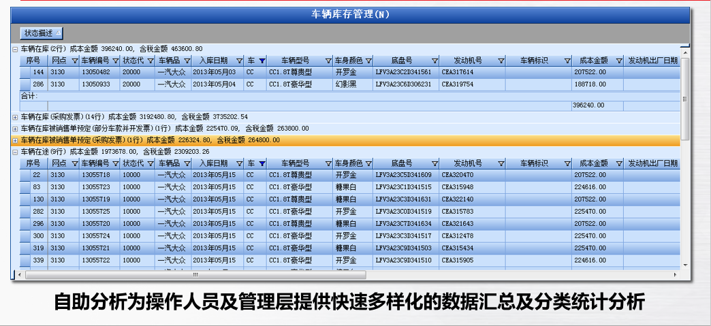Click 入库日期 filter funnel in 车辆在库 table header
The width and height of the screenshot is (711, 326).
[239, 61]
